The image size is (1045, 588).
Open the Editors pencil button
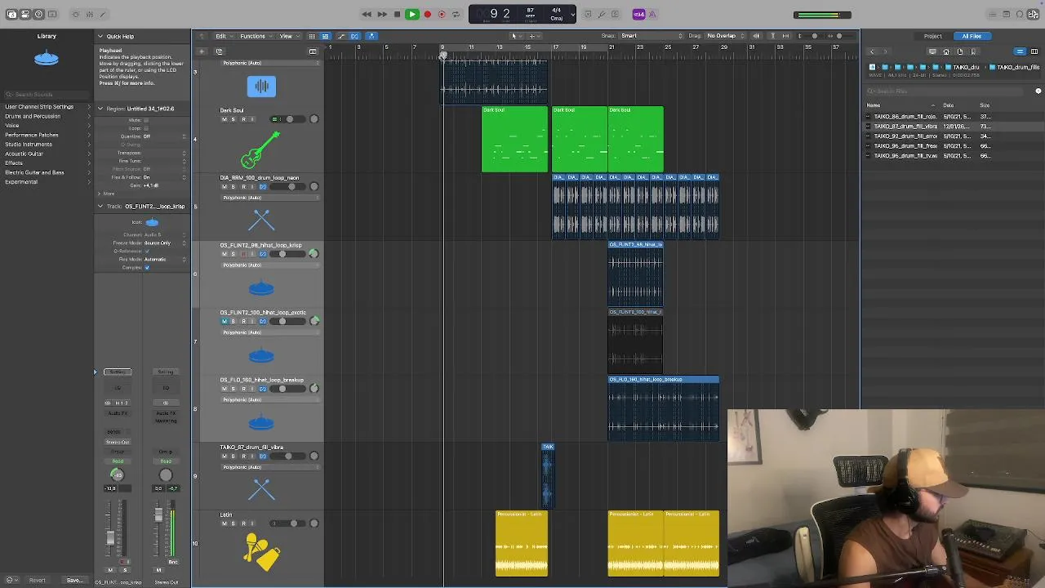coord(102,14)
